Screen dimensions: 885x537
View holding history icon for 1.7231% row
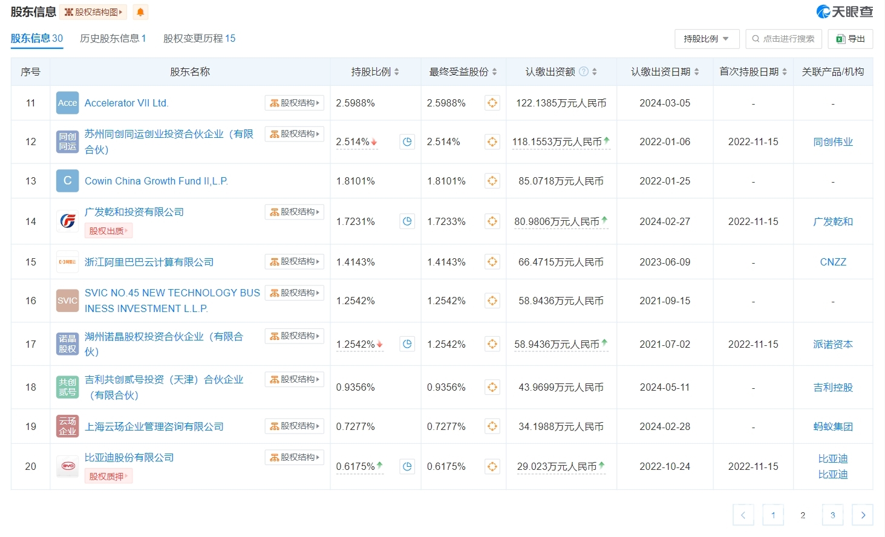click(x=407, y=221)
